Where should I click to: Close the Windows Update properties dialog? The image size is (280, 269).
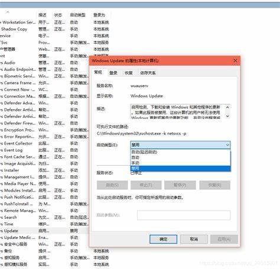235,61
